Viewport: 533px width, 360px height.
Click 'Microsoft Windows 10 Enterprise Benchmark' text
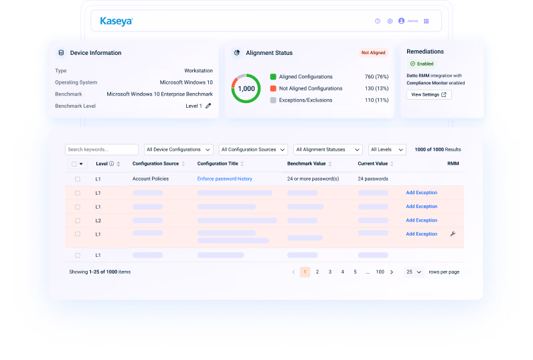[x=160, y=94]
